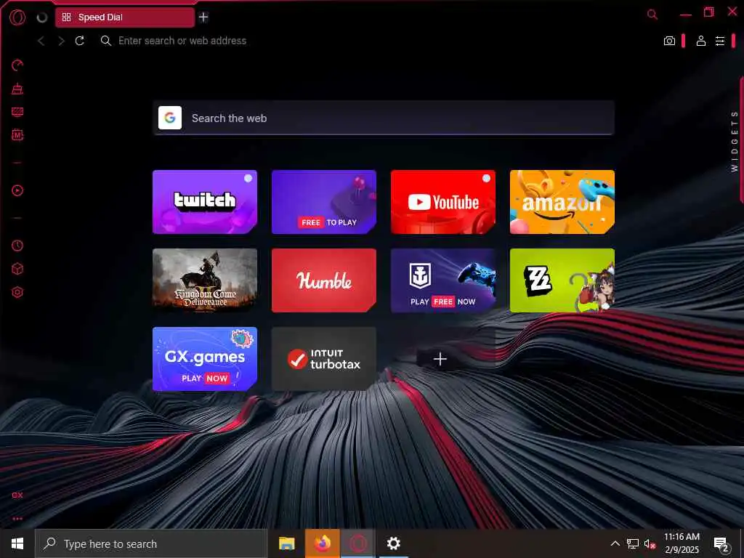Open the notification center icon
The height and width of the screenshot is (558, 744).
point(721,544)
